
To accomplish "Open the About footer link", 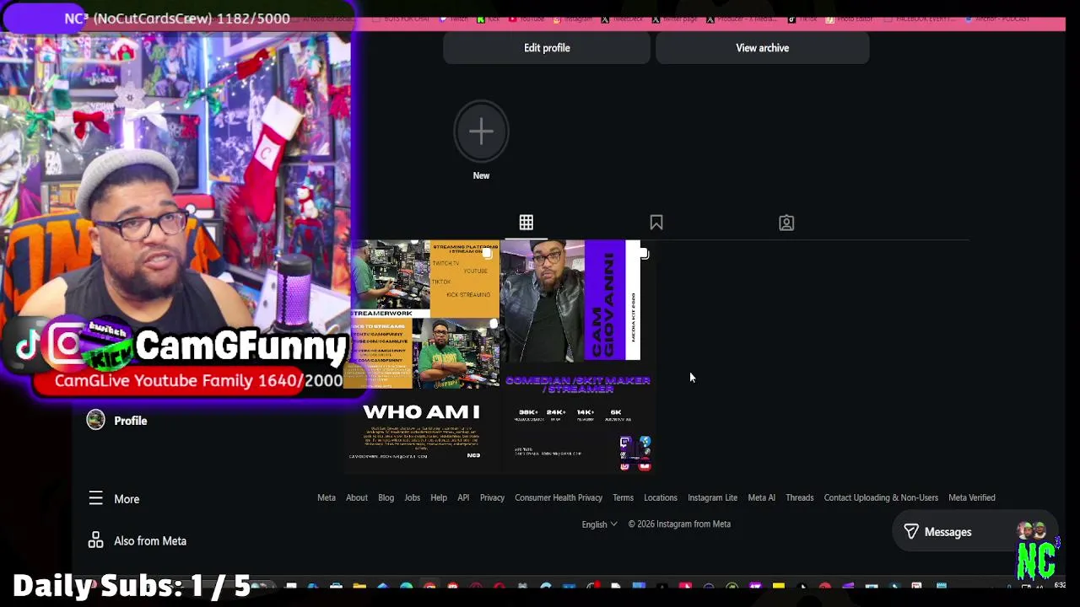I will click(356, 497).
